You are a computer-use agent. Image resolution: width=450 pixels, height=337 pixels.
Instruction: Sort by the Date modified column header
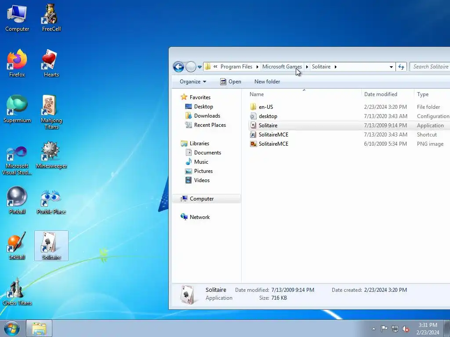point(388,94)
